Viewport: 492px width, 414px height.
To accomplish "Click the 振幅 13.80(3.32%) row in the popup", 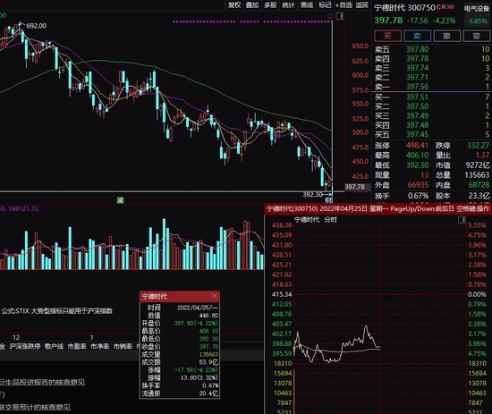I will tap(180, 377).
